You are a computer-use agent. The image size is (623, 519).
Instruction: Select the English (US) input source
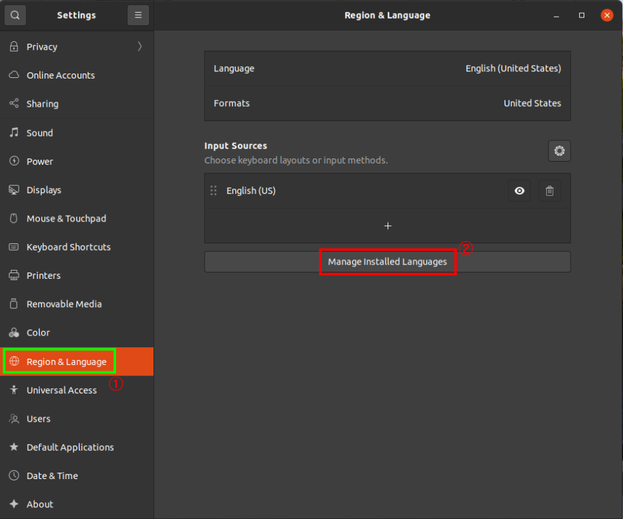point(388,191)
